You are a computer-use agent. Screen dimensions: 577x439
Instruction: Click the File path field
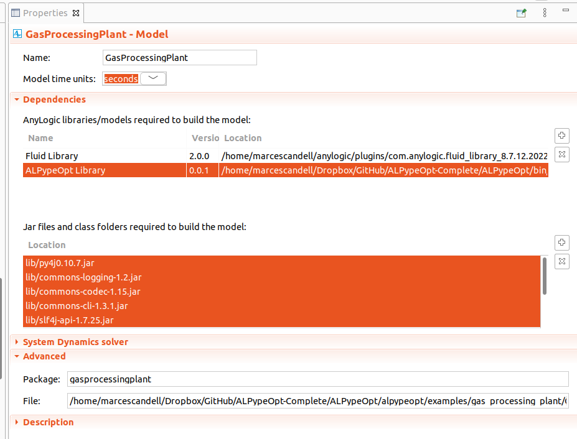point(318,401)
